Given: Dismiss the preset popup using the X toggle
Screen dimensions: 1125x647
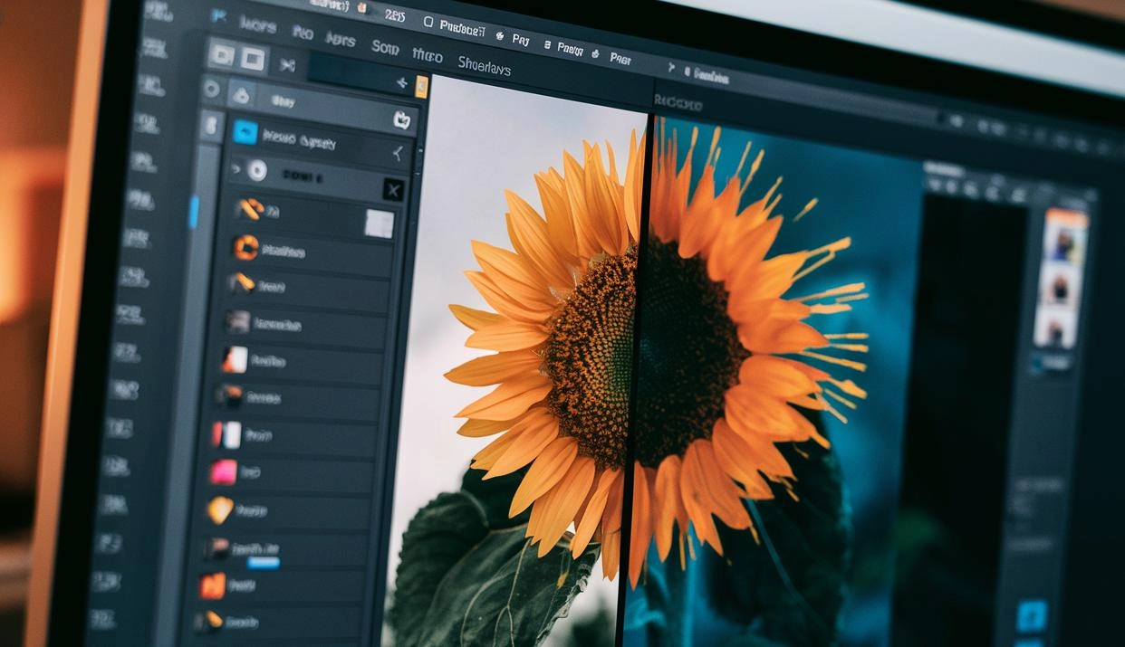Looking at the screenshot, I should click(393, 190).
